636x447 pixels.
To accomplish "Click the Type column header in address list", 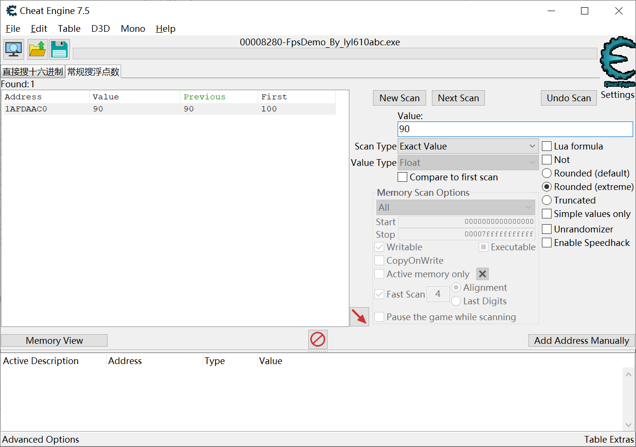I will tap(230, 361).
